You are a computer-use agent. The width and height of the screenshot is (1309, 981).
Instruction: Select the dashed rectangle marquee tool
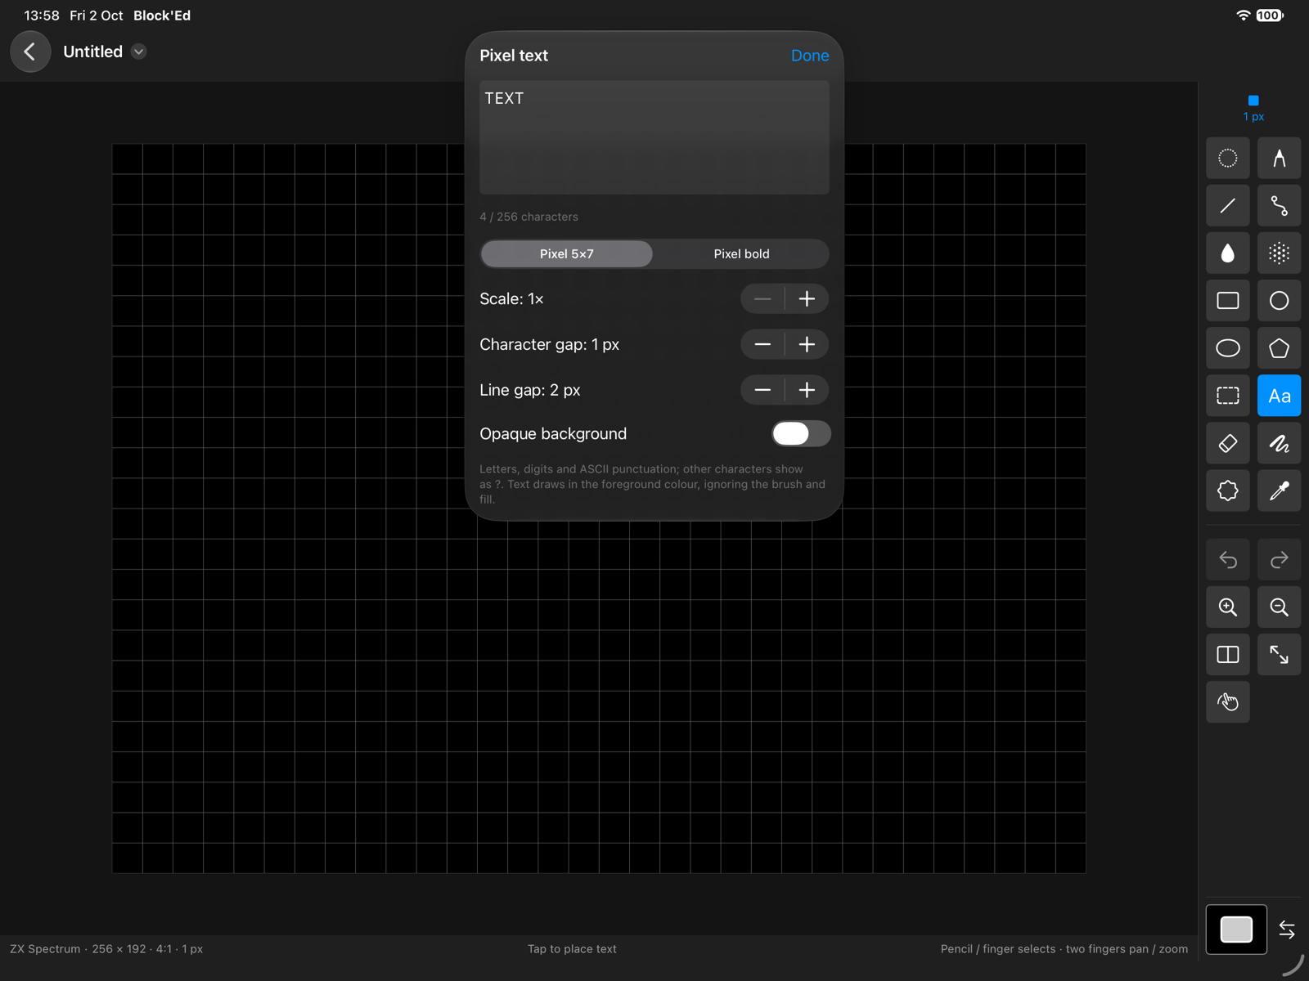coord(1227,396)
